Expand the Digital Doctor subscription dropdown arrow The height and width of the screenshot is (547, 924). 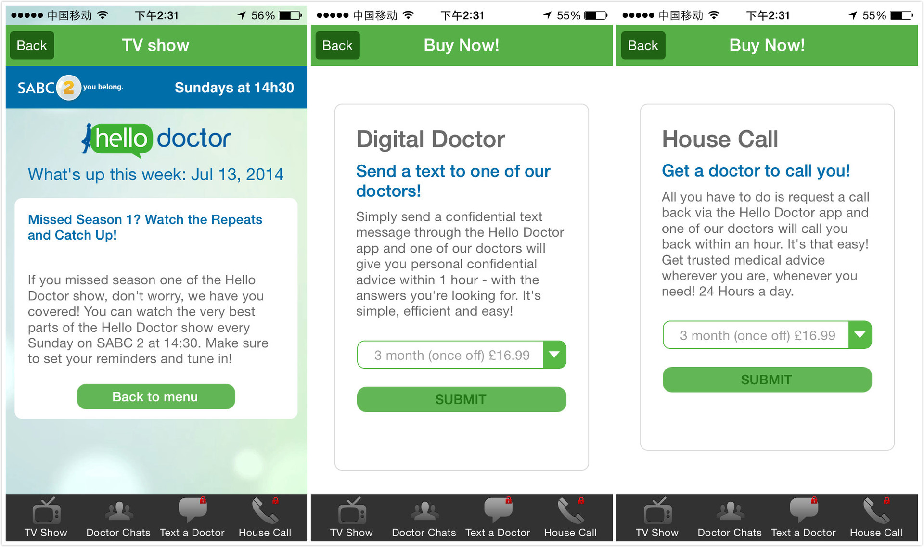click(554, 355)
